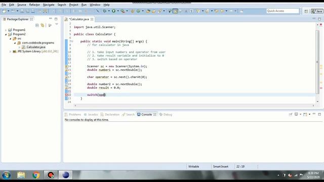Open File Explorer from the taskbar
324x182 pixels.
point(21,175)
